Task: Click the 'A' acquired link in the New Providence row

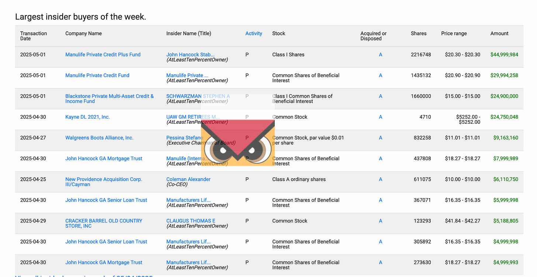Action: click(x=381, y=179)
